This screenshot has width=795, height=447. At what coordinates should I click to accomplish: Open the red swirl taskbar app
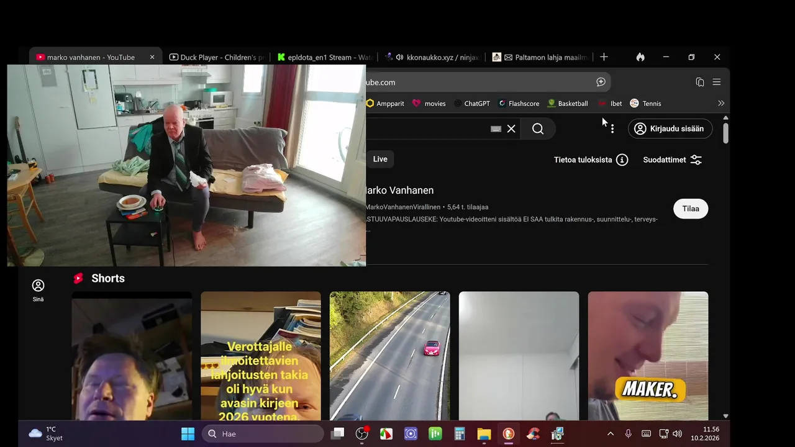click(533, 434)
